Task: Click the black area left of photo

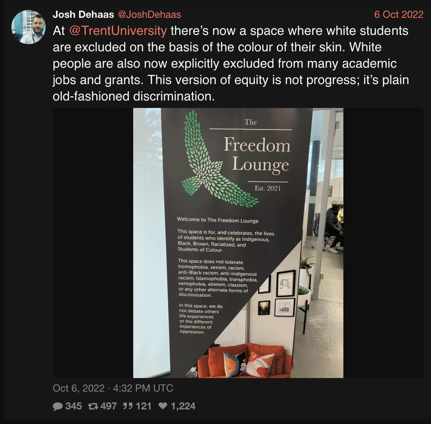Action: (x=93, y=243)
